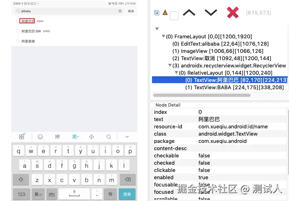This screenshot has width=289, height=201.
Task: Toggle the shift arrow key
Action: coord(21,180)
